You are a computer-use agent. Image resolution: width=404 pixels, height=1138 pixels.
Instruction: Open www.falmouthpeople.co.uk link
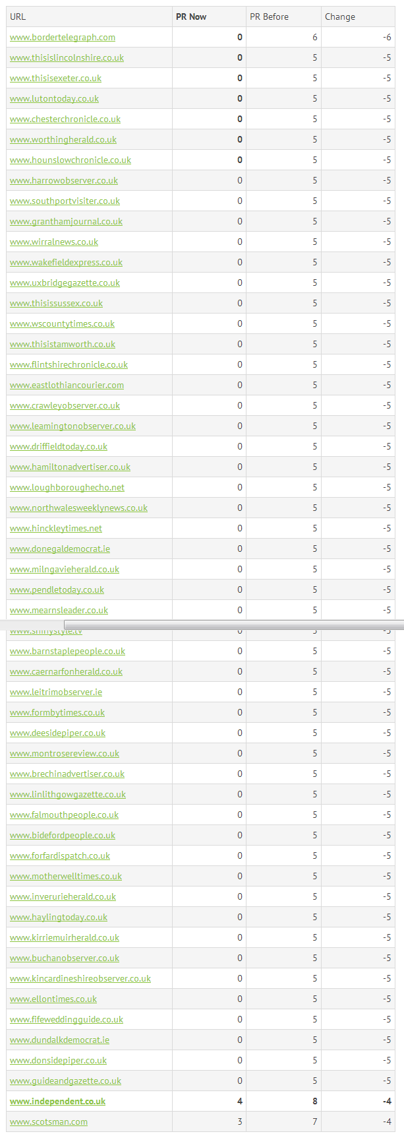(x=64, y=815)
